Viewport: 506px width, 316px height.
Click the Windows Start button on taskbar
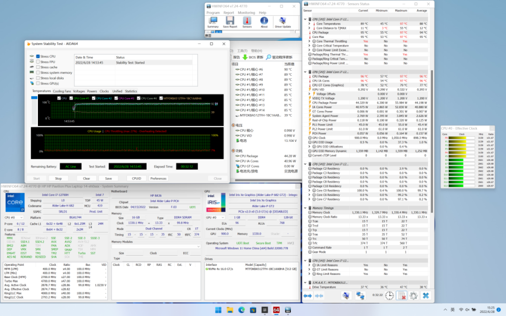point(218,310)
